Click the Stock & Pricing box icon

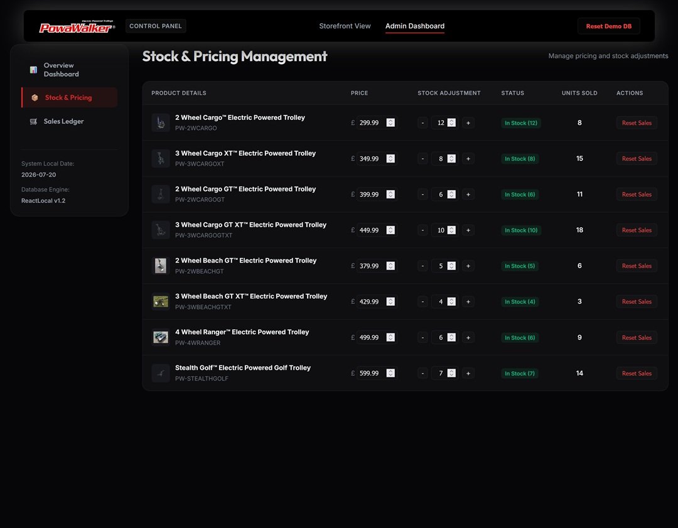[35, 98]
